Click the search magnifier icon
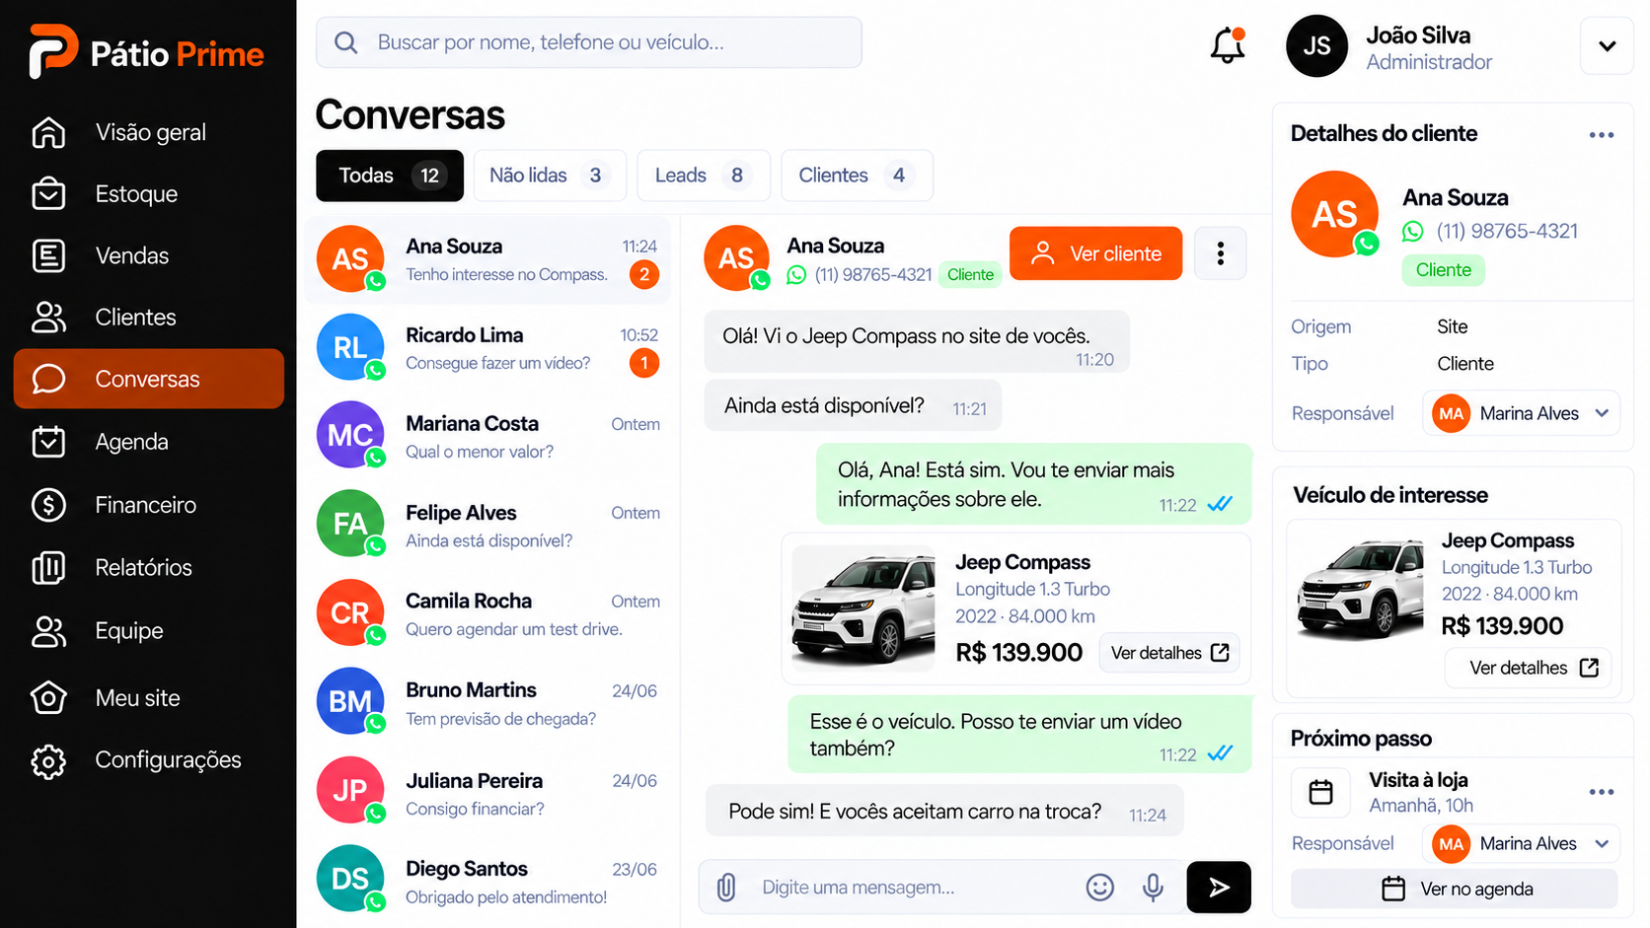Screen dimensions: 1650x928 tap(345, 42)
